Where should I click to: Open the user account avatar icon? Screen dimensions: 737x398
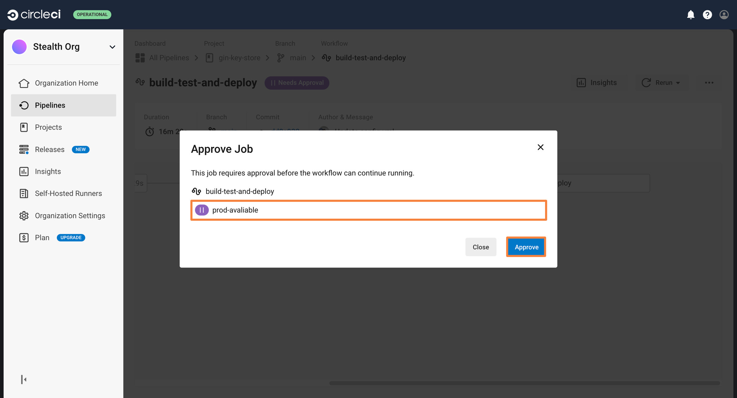pyautogui.click(x=724, y=14)
